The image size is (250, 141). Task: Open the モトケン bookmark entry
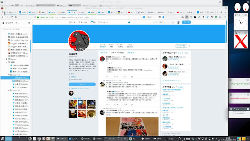pos(21,87)
